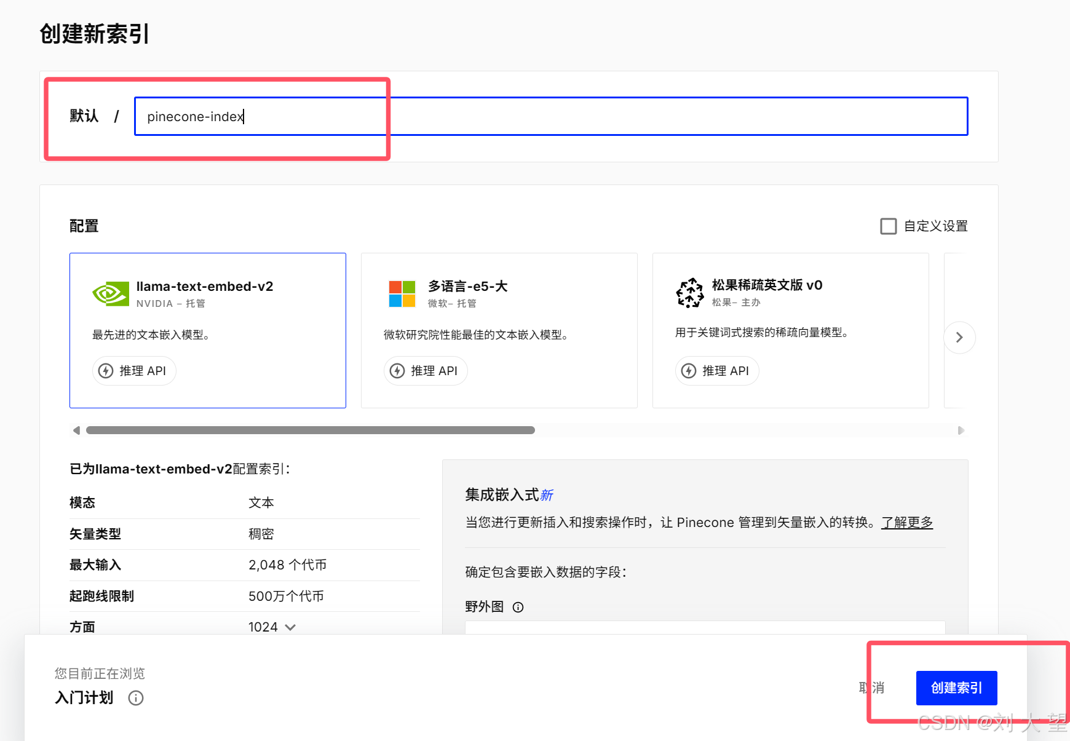Screen dimensions: 1070x741
Task: Click lightning icon in 多语言-e5-大 推理 API chip
Action: (x=397, y=371)
